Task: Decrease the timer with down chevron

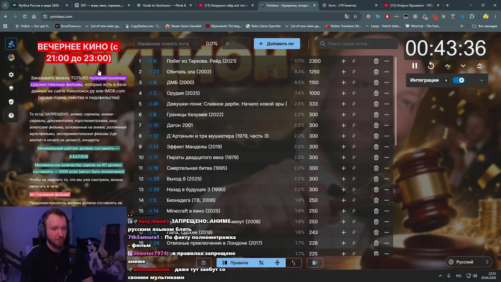Action: pyautogui.click(x=463, y=66)
